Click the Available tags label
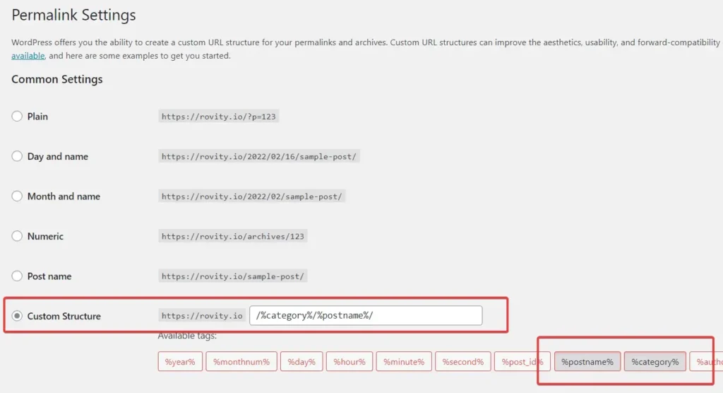Viewport: 723px width, 393px height. (187, 336)
